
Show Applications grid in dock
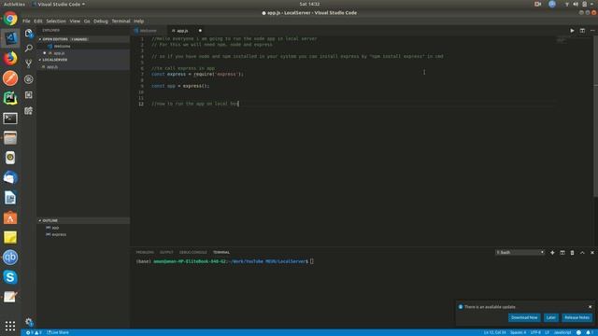pos(10,326)
